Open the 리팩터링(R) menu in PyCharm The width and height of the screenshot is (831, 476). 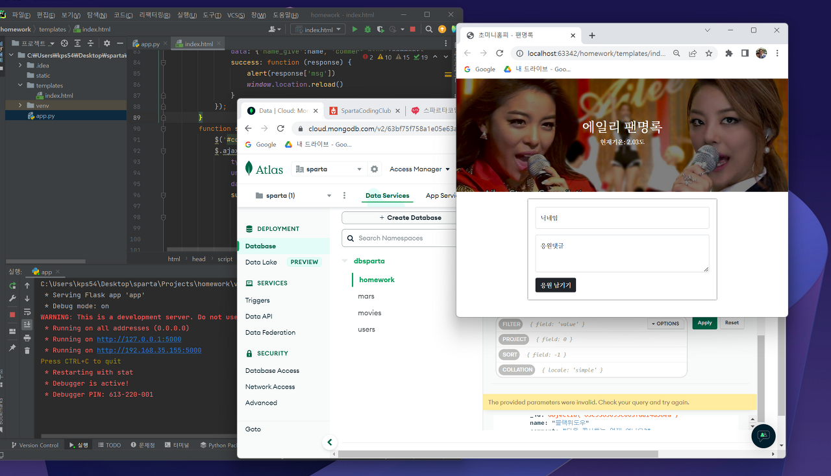[x=155, y=14]
